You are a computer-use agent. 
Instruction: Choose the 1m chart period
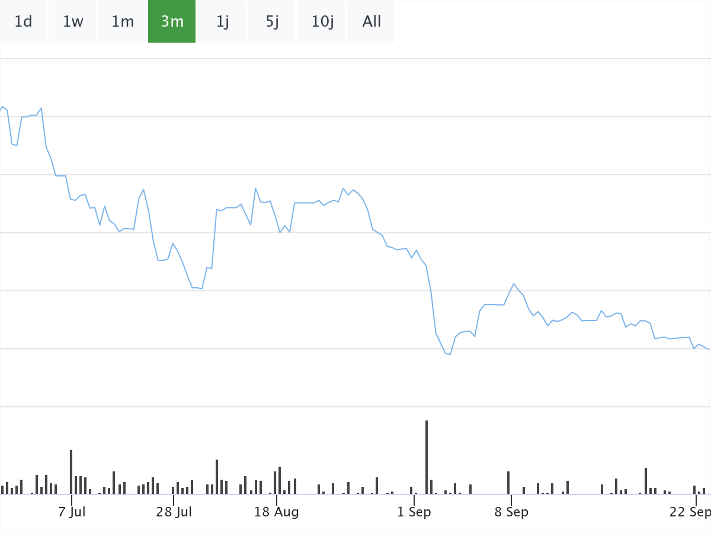point(123,22)
